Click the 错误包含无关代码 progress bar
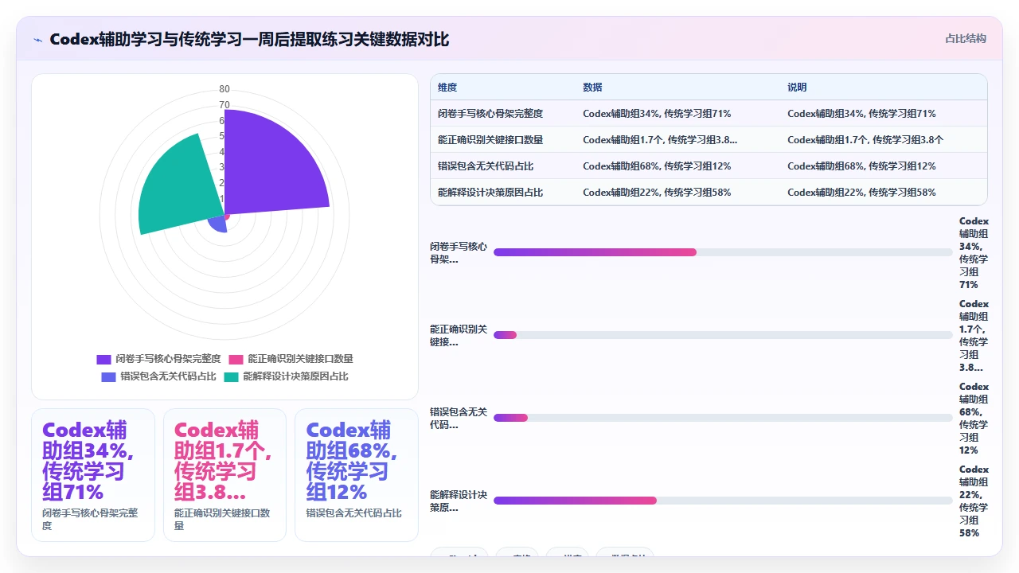 [723, 418]
